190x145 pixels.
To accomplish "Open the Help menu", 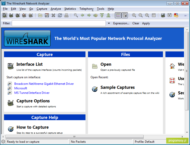I will [111, 9].
